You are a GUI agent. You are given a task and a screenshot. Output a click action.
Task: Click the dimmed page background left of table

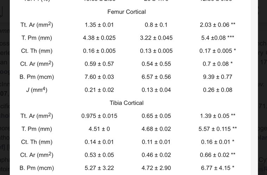[5, 101]
